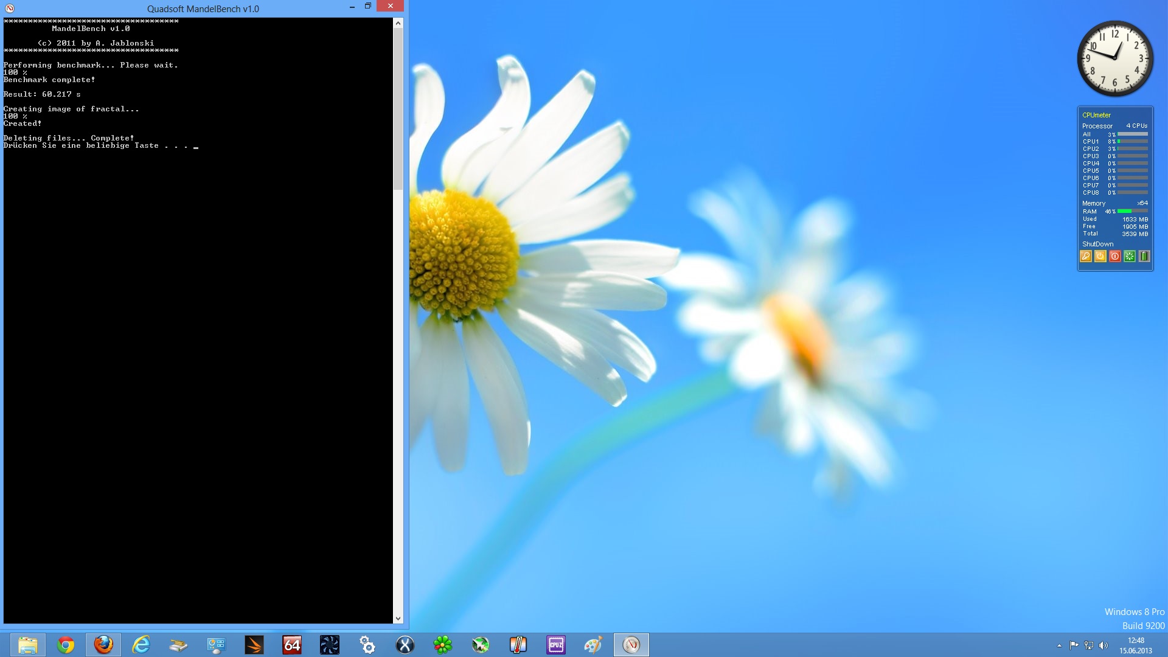1168x657 pixels.
Task: Launch the round X icon application
Action: point(405,645)
